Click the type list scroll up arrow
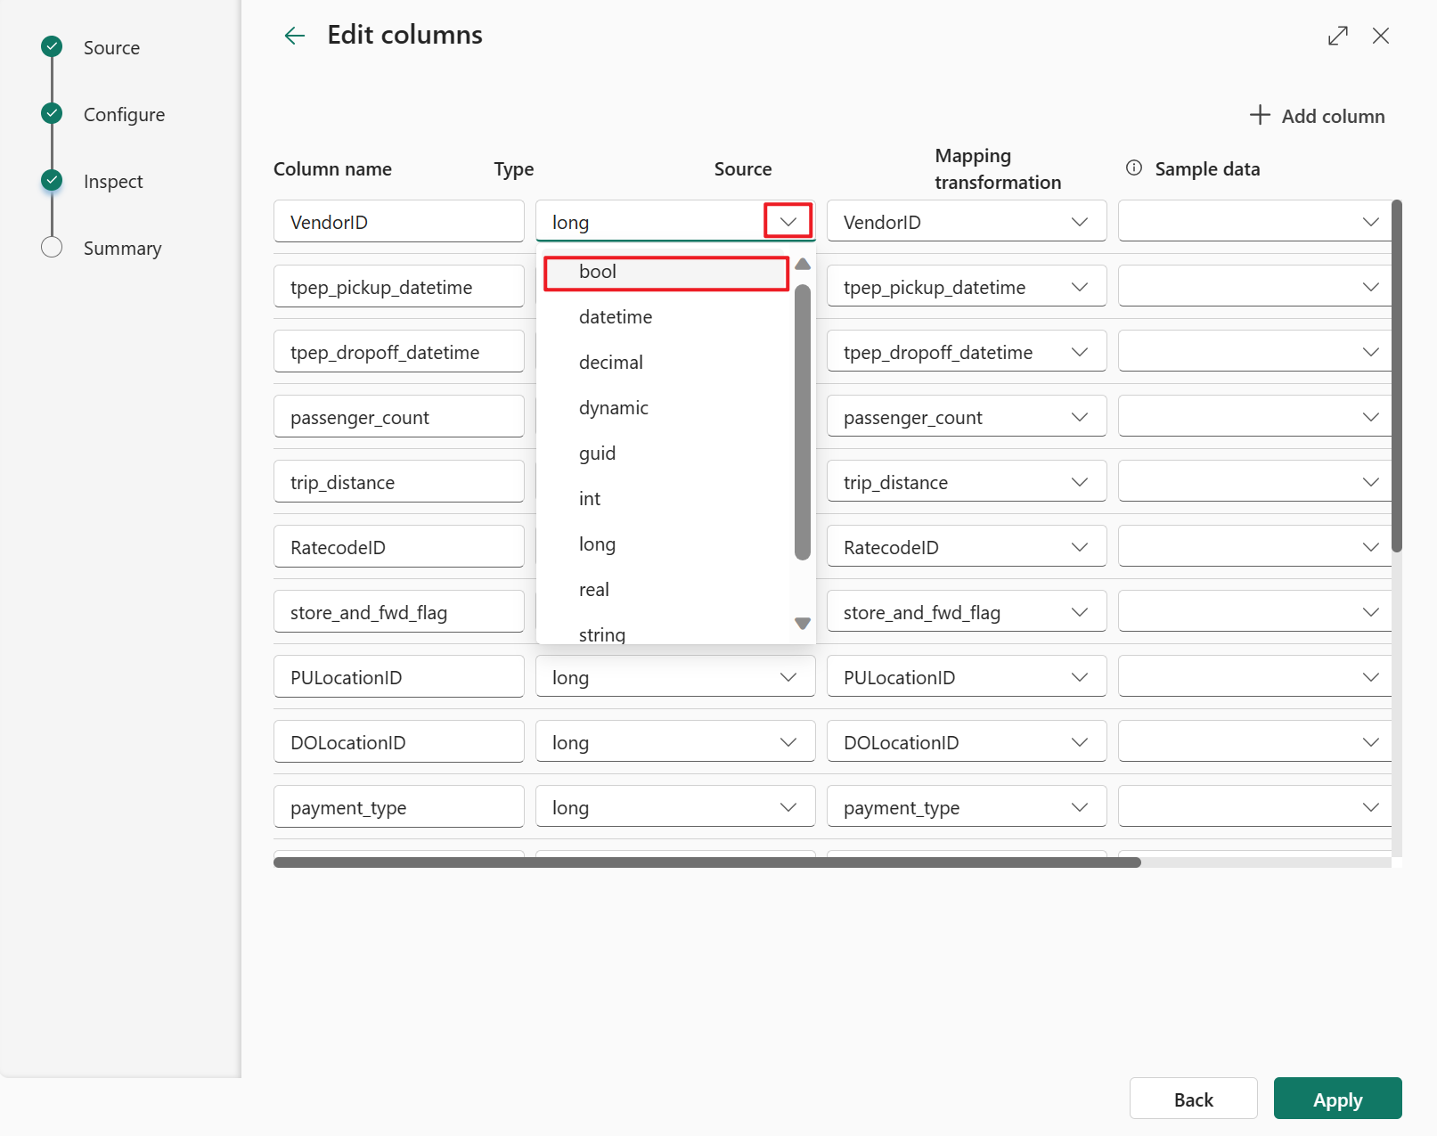 [x=803, y=264]
